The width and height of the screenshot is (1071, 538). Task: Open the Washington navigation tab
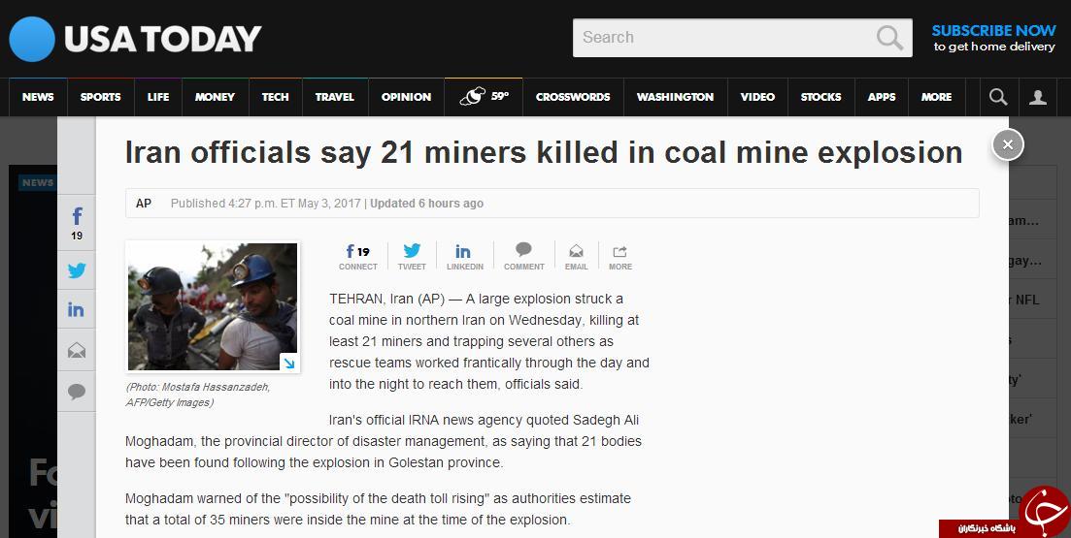676,97
